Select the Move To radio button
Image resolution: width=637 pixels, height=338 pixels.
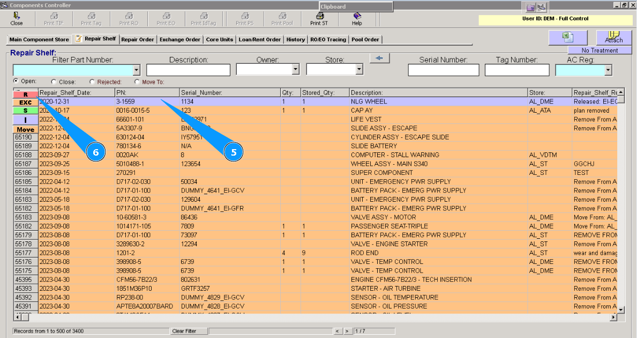(x=137, y=82)
